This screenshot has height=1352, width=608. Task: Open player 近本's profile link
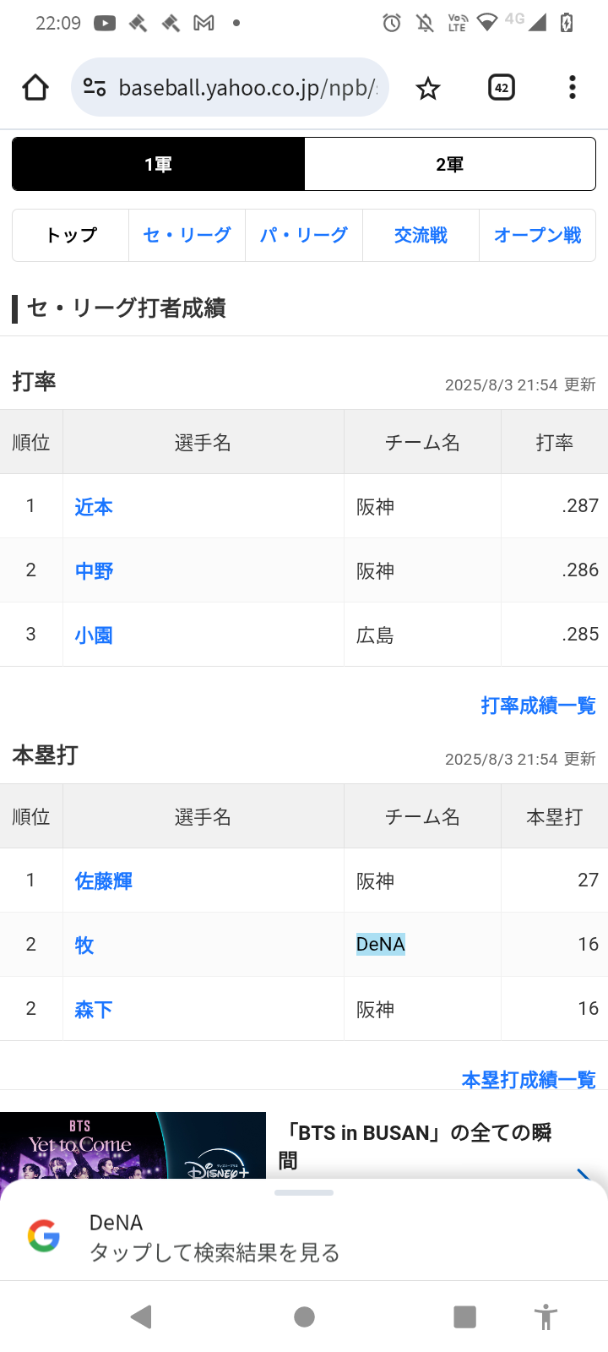tap(93, 506)
